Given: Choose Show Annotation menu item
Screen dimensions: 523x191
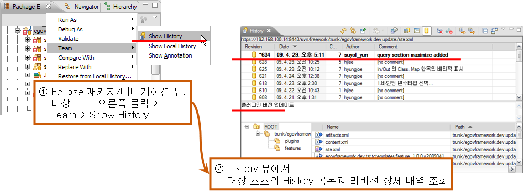Looking at the screenshot, I should [x=170, y=55].
